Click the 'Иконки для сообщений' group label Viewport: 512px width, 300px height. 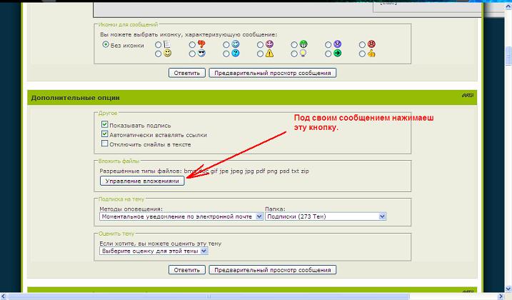129,24
